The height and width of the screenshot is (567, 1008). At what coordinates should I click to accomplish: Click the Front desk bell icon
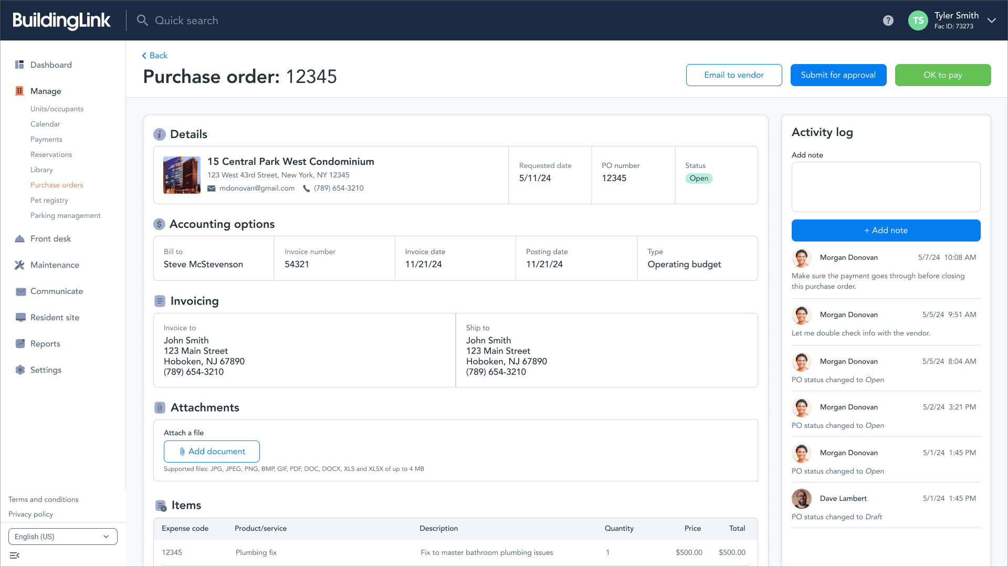click(x=19, y=238)
